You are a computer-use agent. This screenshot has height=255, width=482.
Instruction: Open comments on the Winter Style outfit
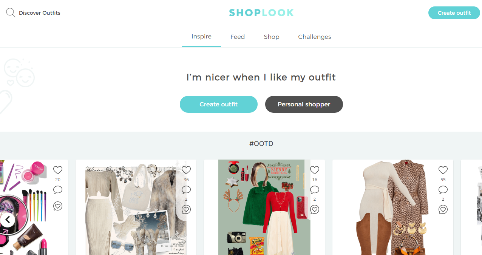click(186, 190)
